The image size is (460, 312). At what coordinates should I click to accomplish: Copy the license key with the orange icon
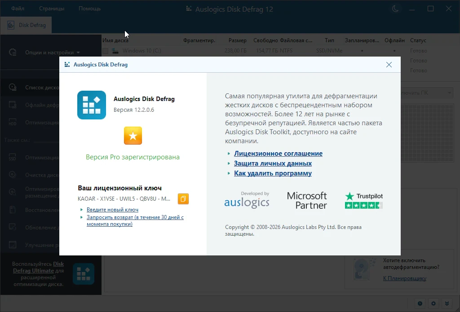tap(183, 199)
